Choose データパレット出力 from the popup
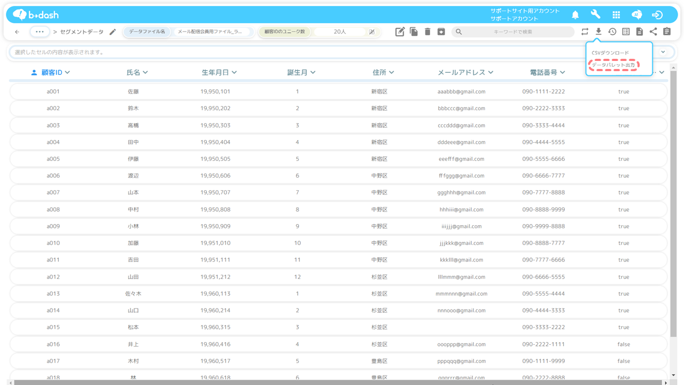 coord(613,65)
